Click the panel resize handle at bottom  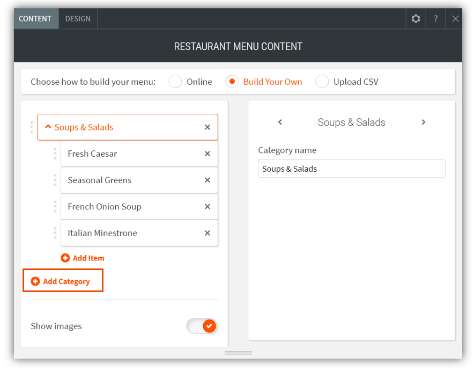238,353
